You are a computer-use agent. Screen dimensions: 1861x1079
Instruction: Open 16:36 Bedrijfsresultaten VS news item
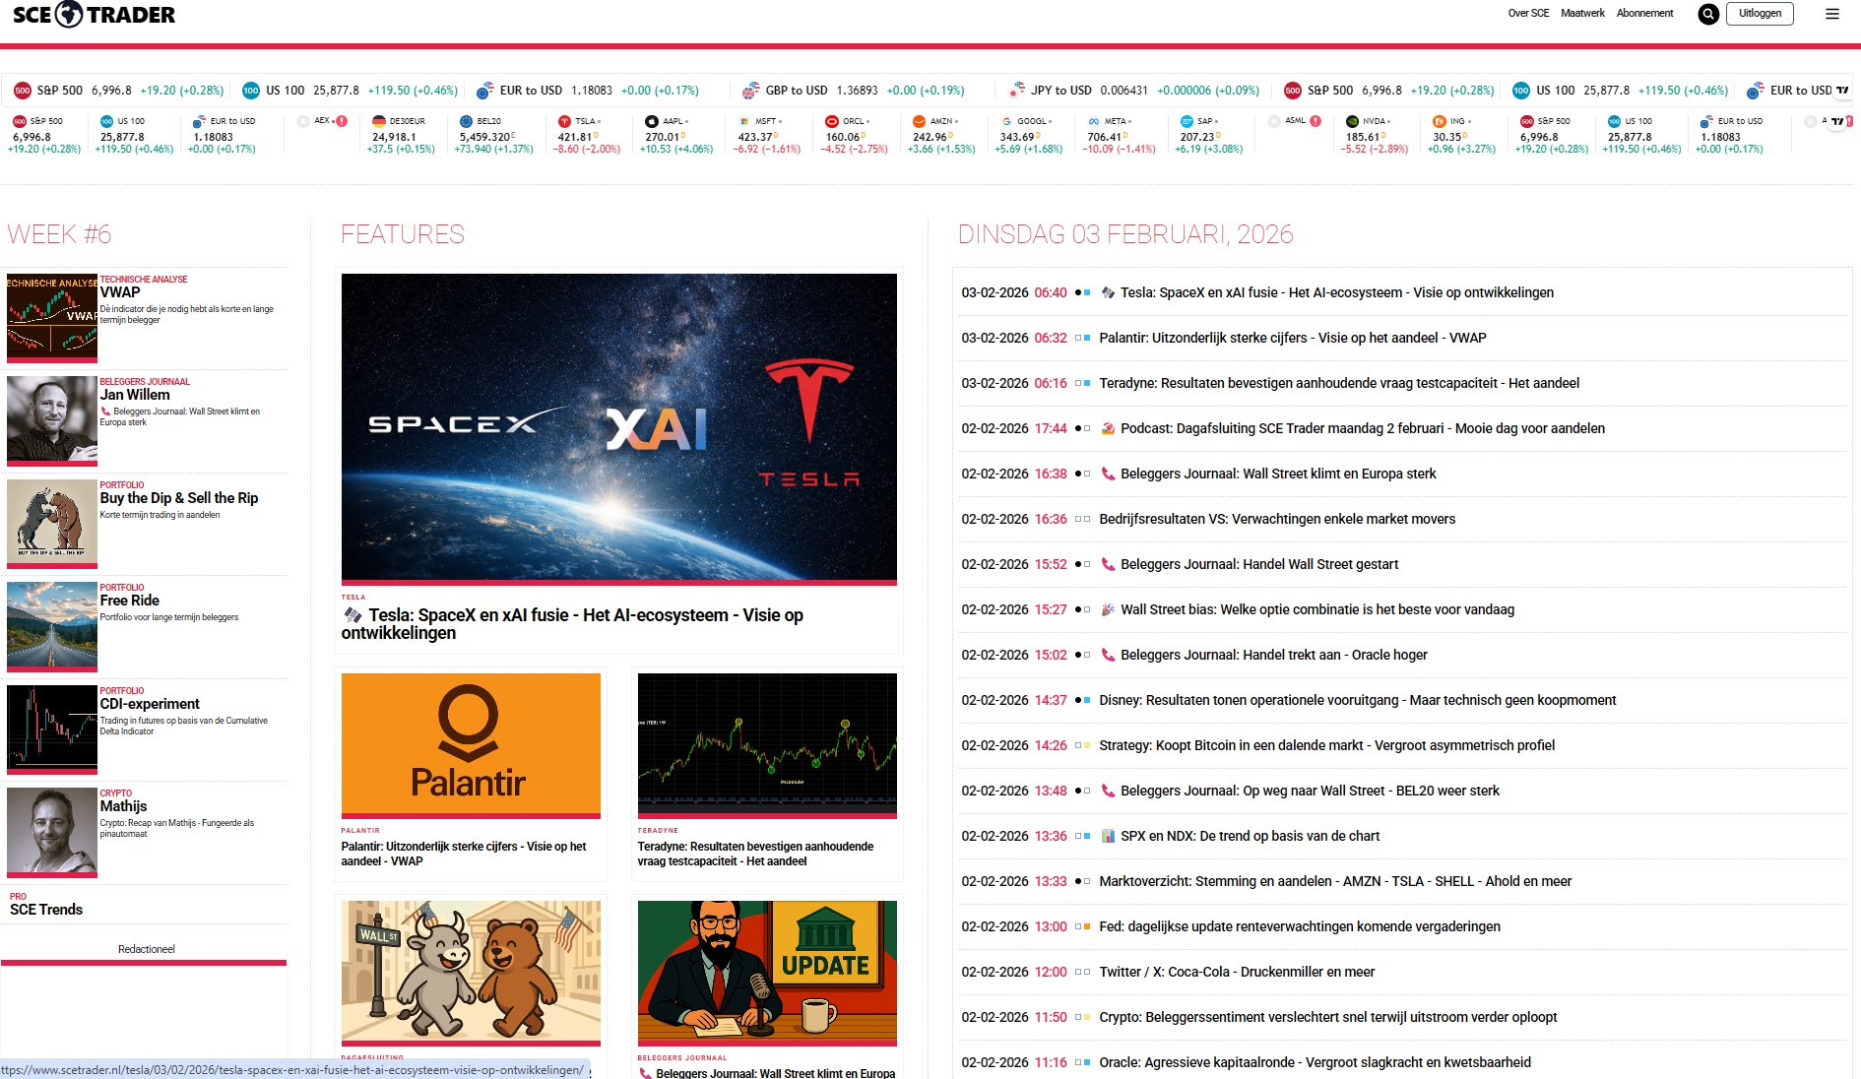(1277, 519)
